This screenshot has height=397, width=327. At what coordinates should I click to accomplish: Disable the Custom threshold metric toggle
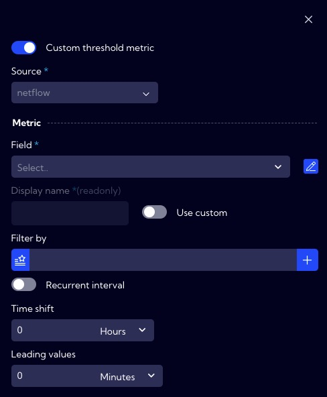pyautogui.click(x=23, y=48)
